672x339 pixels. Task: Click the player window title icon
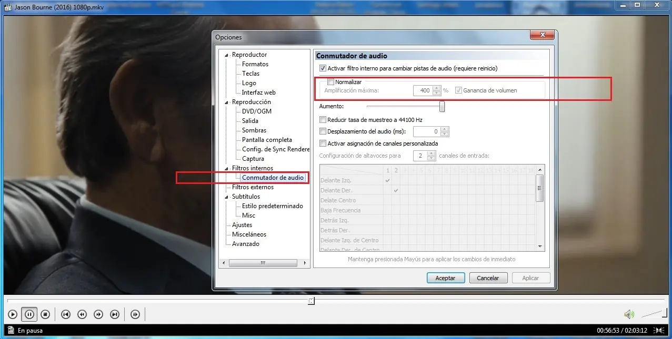coord(7,7)
